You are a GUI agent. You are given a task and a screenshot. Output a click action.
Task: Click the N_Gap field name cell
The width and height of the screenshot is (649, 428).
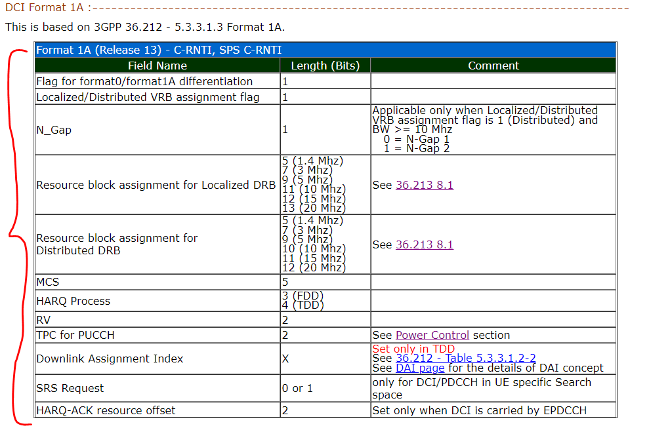coord(54,130)
